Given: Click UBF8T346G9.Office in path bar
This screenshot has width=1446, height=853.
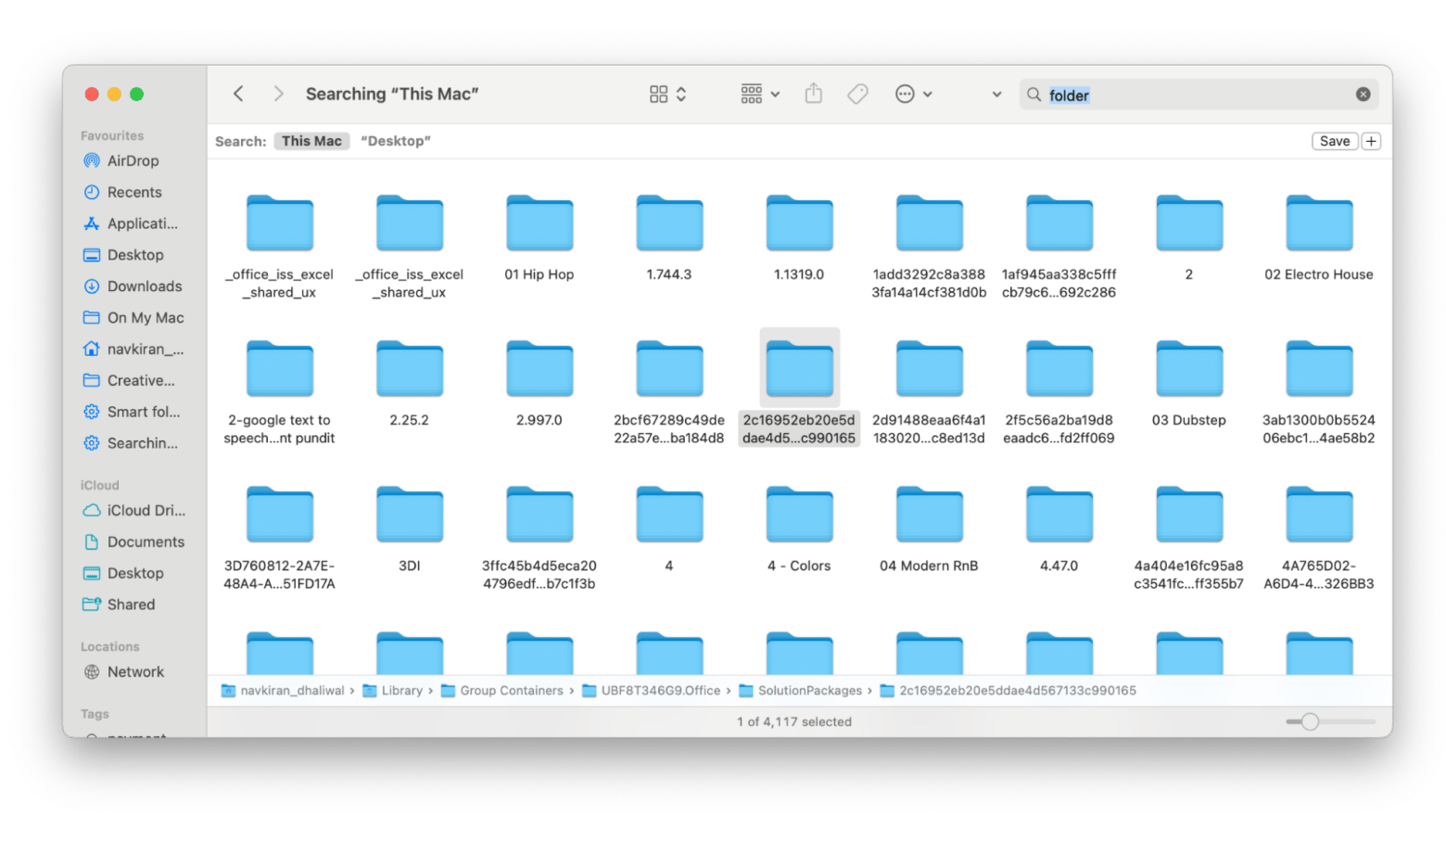Looking at the screenshot, I should click(x=652, y=691).
